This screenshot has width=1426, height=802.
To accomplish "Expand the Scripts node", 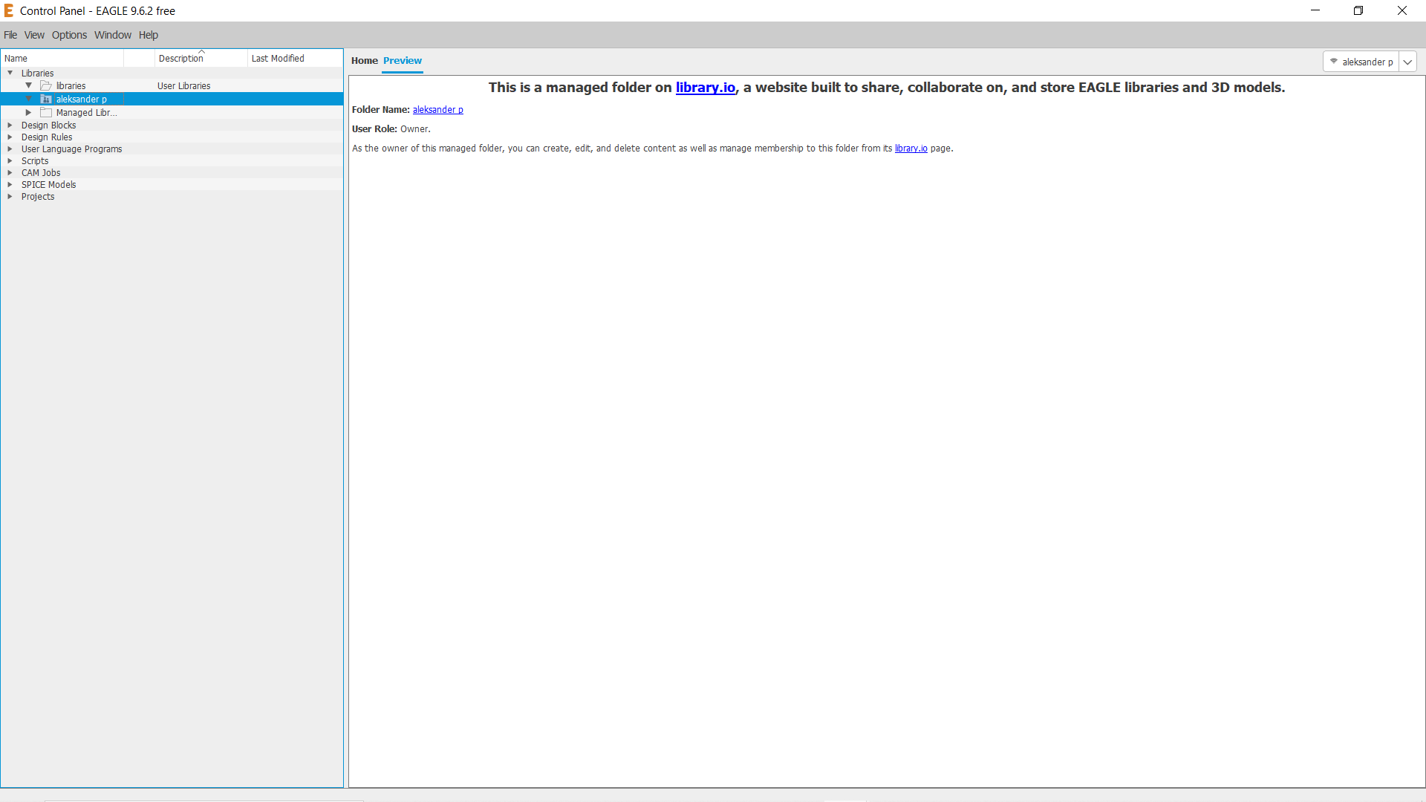I will (10, 161).
